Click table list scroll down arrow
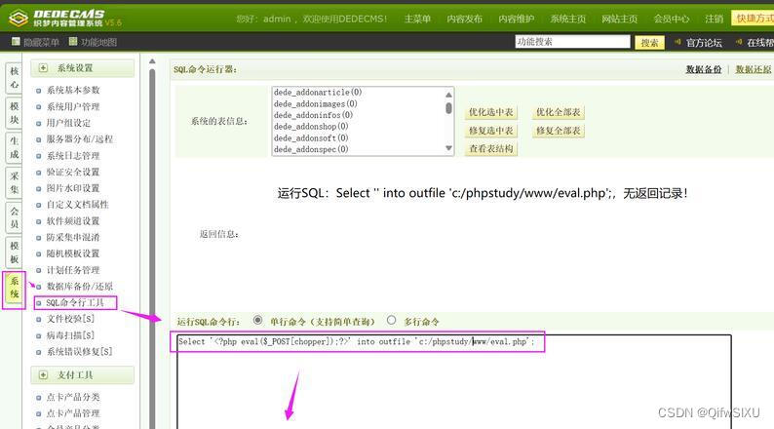Image resolution: width=774 pixels, height=429 pixels. point(448,148)
